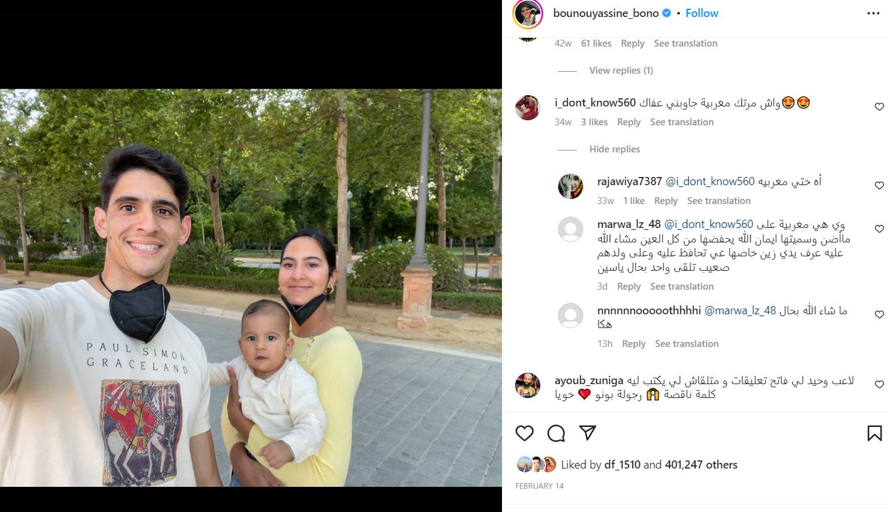Like i_dont_know560's comment heart
The width and height of the screenshot is (888, 512).
click(879, 107)
